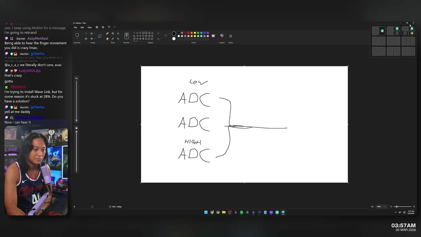421x237 pixels.
Task: Click the Remove background icon
Action: point(100,36)
